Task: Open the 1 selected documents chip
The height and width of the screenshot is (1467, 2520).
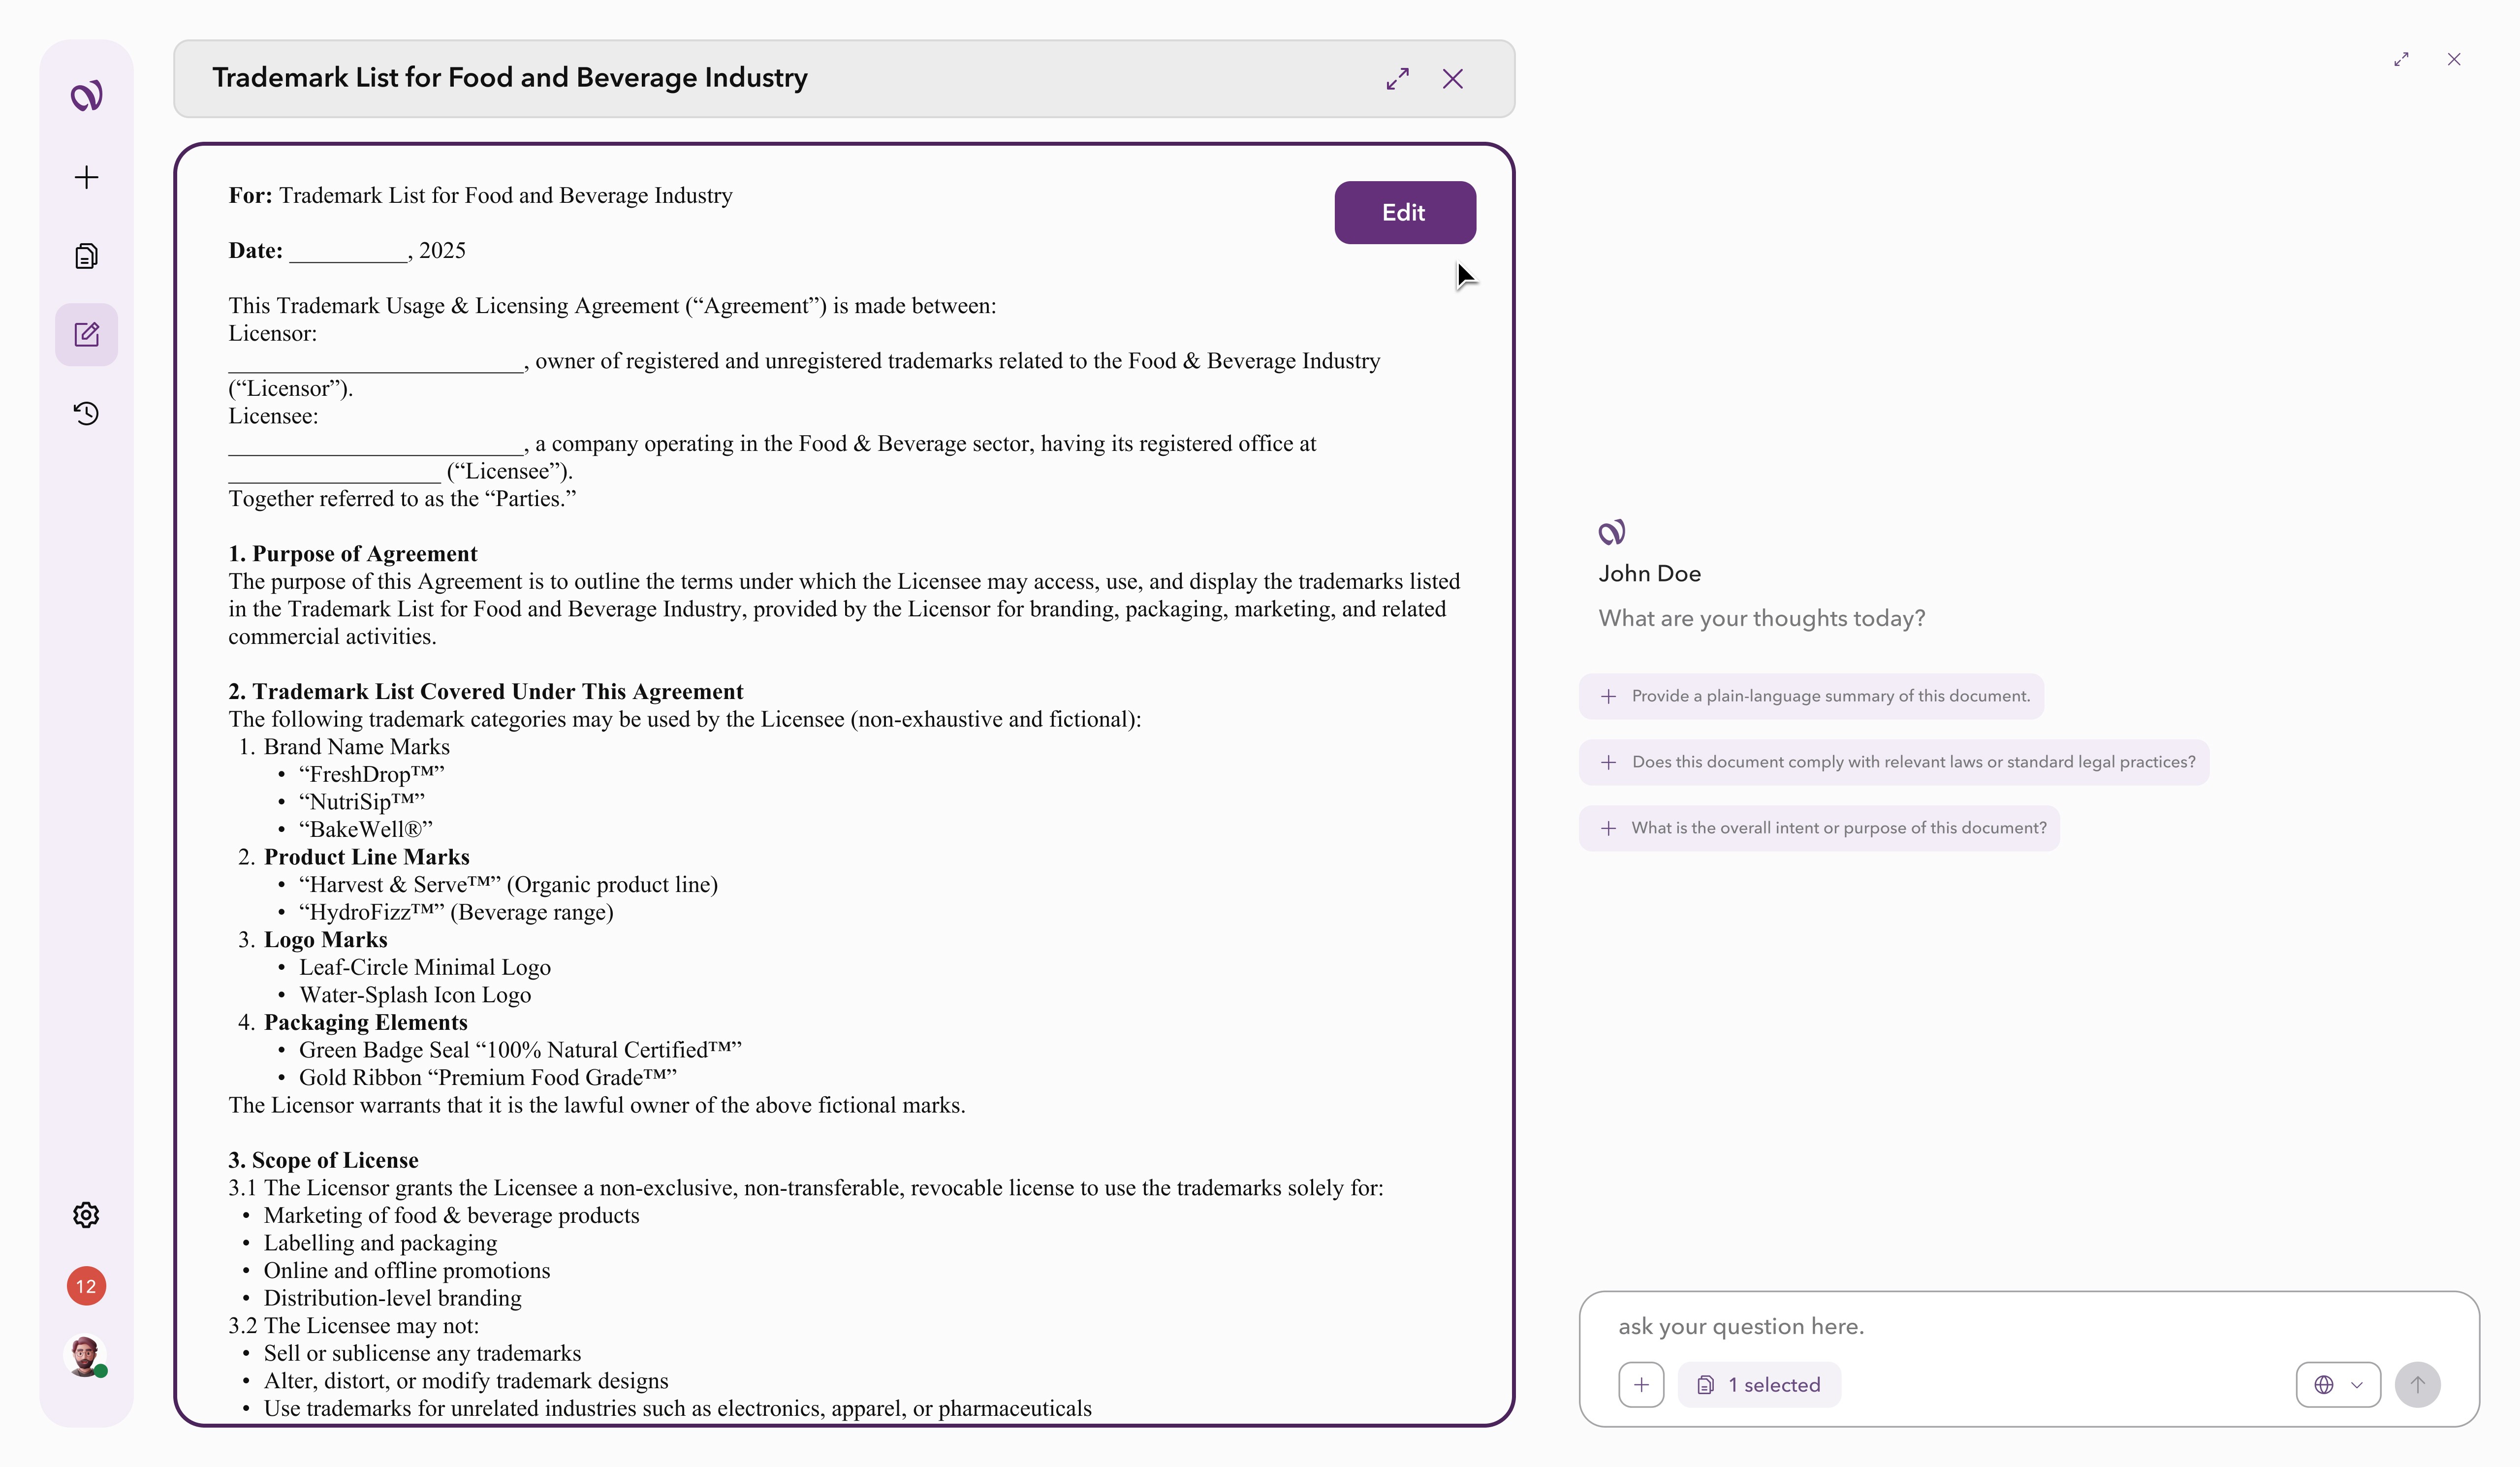Action: pos(1759,1385)
